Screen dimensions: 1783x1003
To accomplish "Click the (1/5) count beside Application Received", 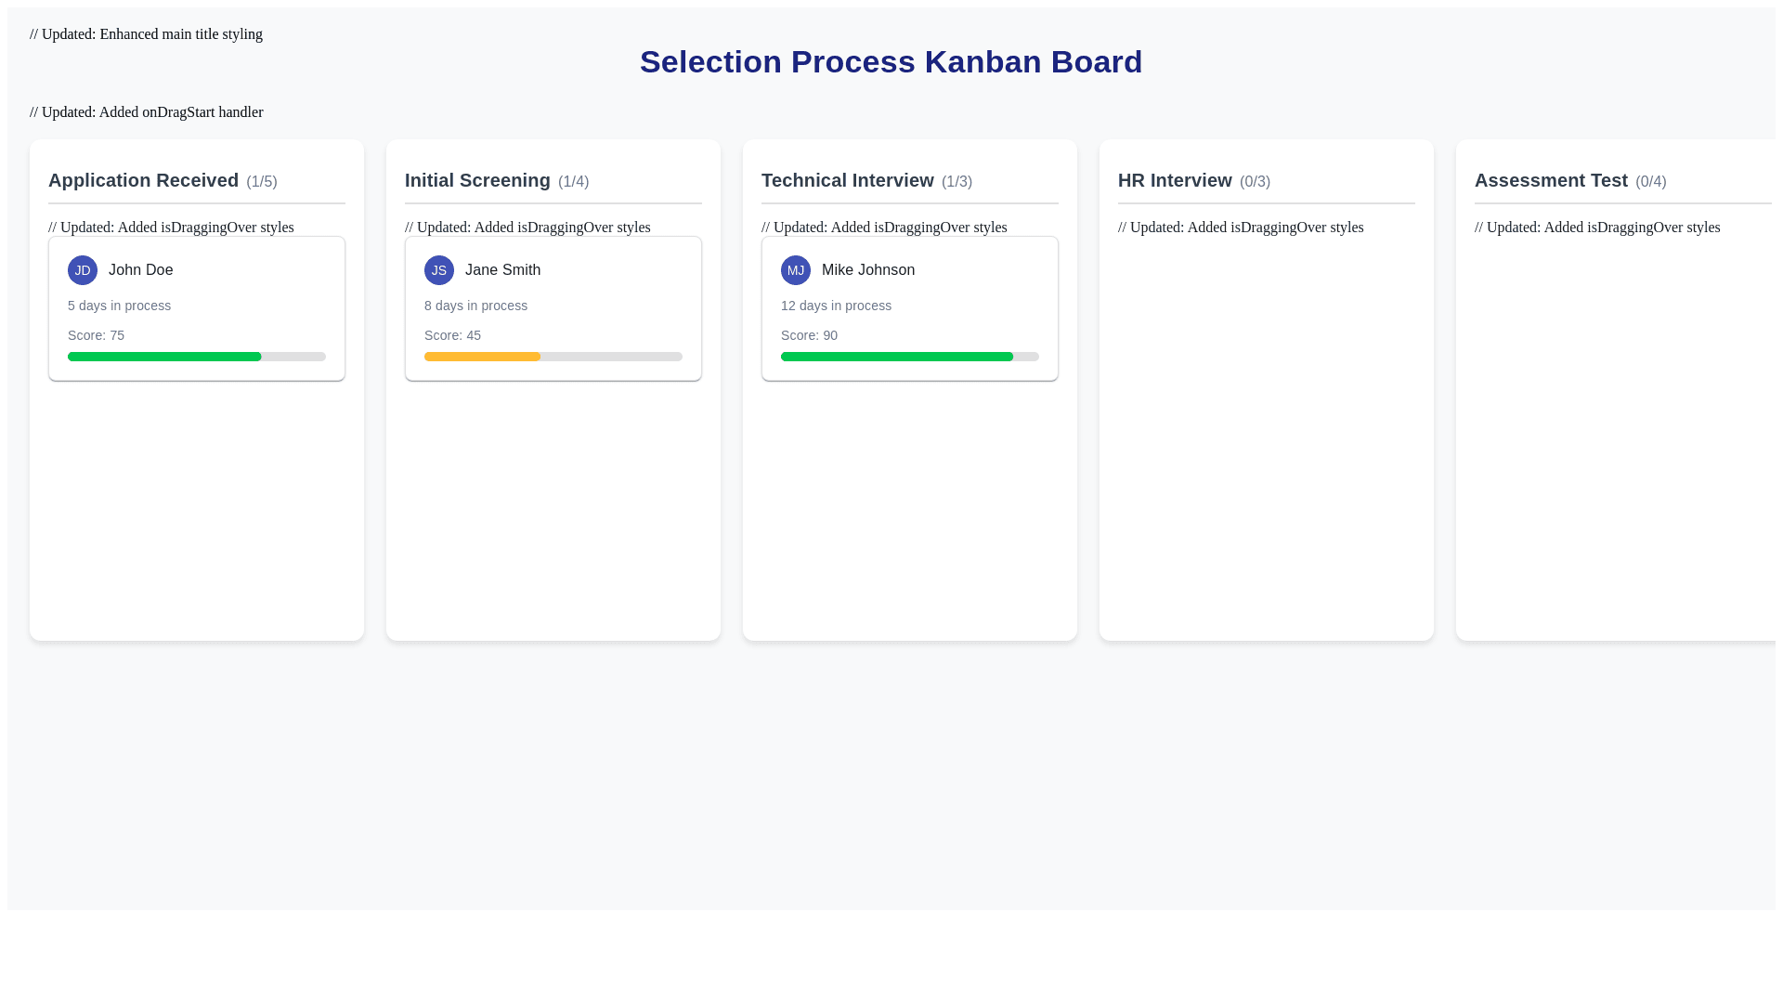I will (261, 182).
